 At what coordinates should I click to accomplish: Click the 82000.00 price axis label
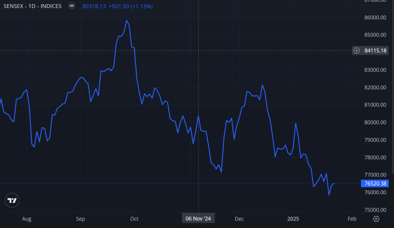click(x=375, y=87)
